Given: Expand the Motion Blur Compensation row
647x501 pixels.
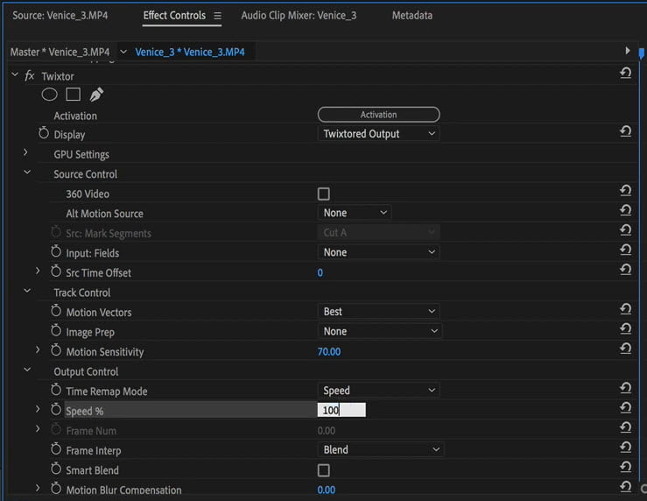Looking at the screenshot, I should 38,488.
